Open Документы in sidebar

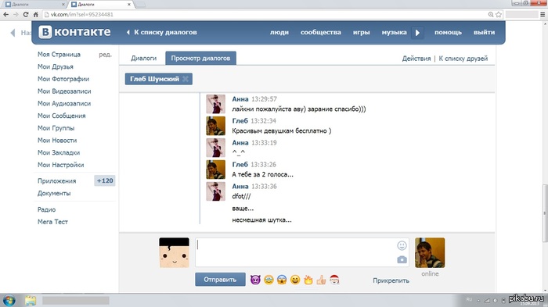[x=54, y=193]
